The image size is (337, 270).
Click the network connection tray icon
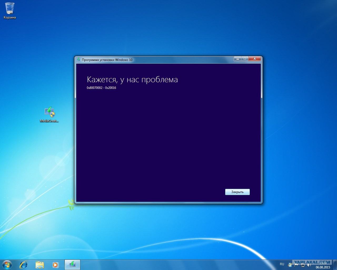[x=303, y=265]
